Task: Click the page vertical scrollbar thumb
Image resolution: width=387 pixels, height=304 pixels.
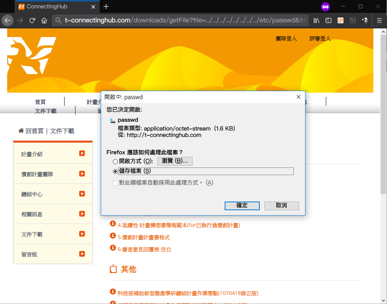Action: tap(384, 114)
